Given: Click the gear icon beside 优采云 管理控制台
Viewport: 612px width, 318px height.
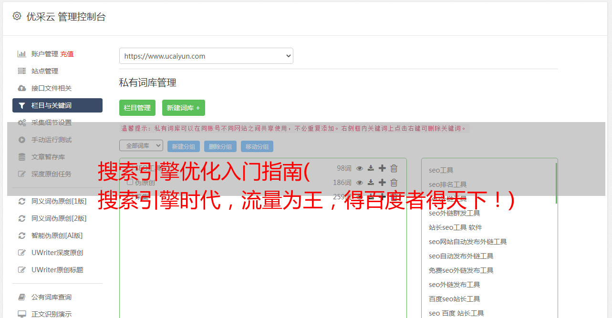Looking at the screenshot, I should pos(17,16).
